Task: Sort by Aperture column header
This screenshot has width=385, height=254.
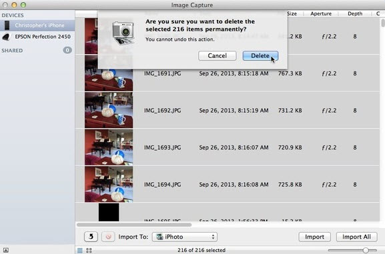Action: (x=321, y=14)
